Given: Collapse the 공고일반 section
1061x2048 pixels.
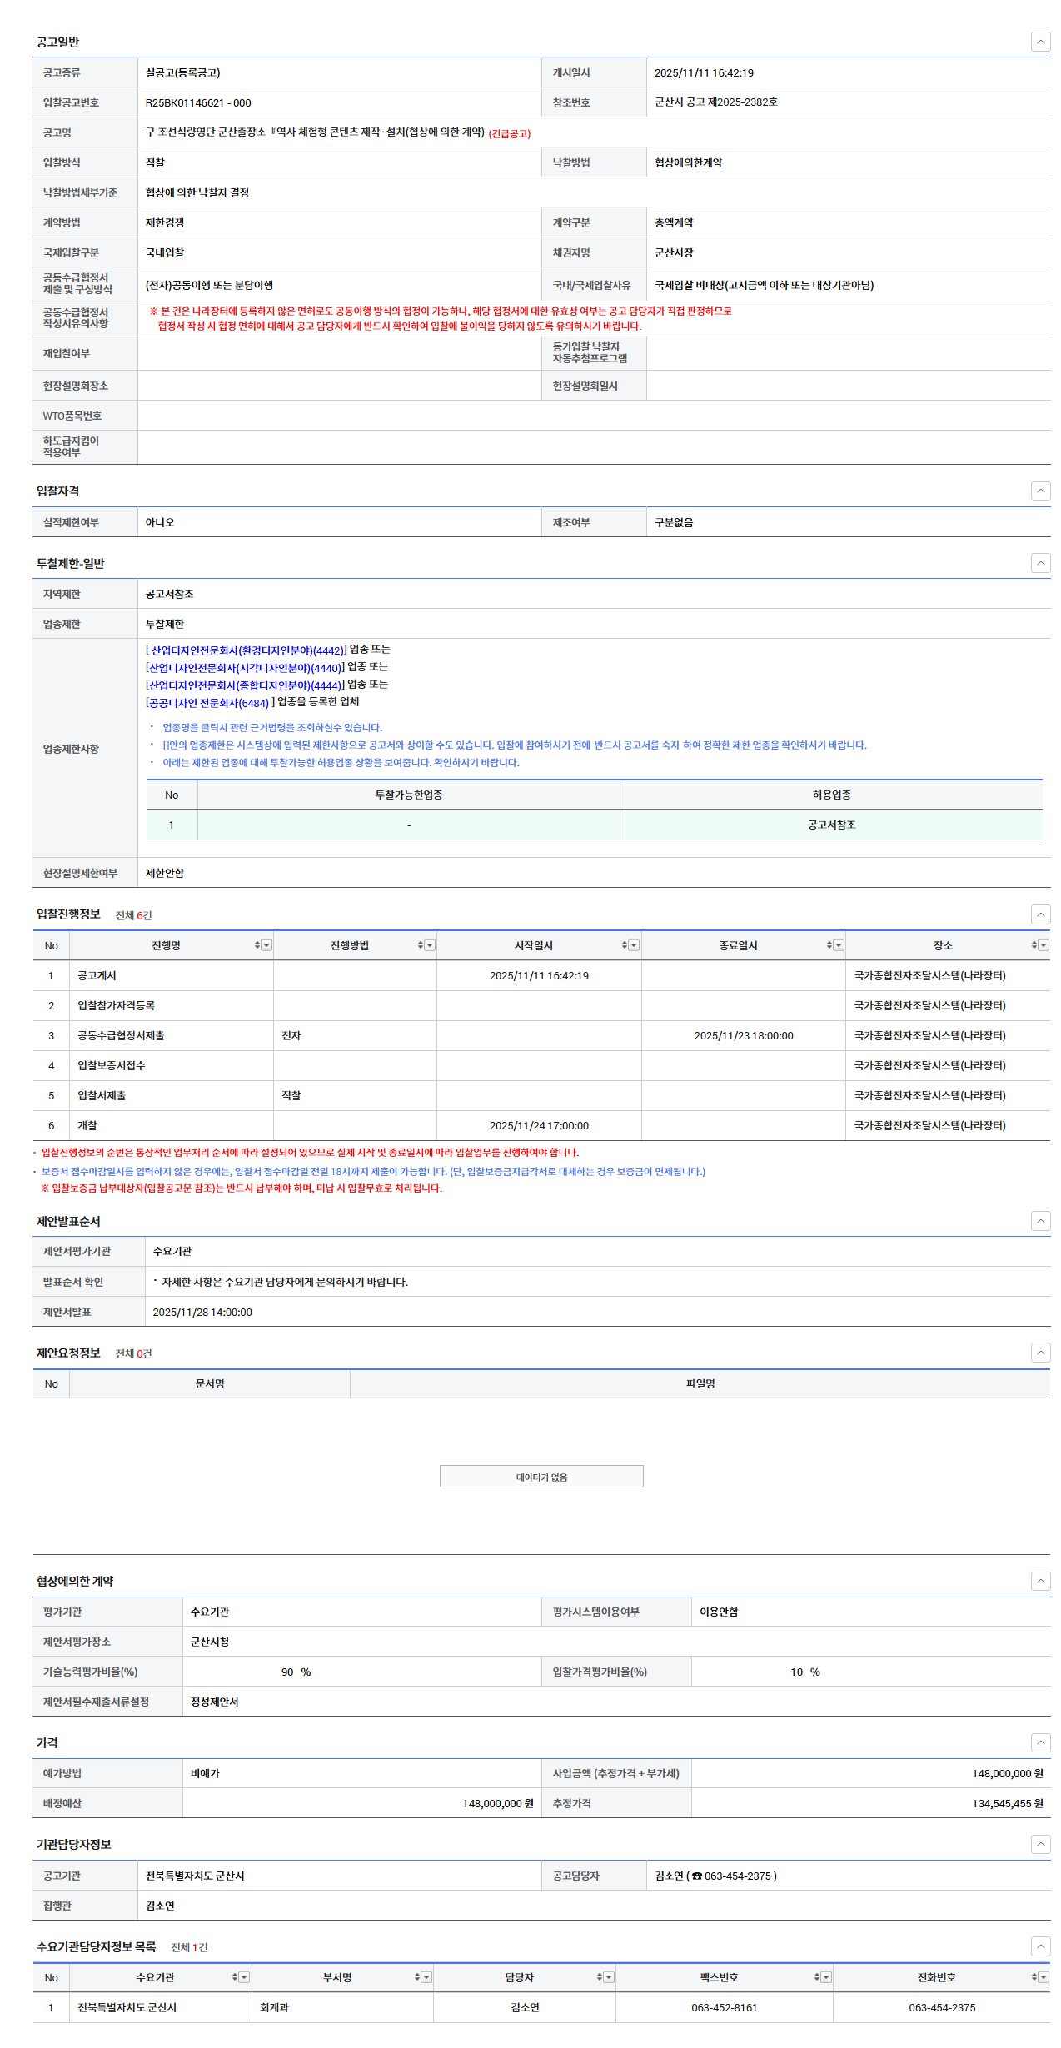Looking at the screenshot, I should click(x=1040, y=42).
